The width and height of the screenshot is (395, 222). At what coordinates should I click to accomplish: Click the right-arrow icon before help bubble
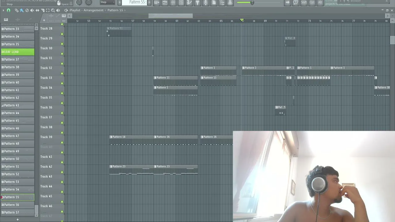click(x=288, y=2)
